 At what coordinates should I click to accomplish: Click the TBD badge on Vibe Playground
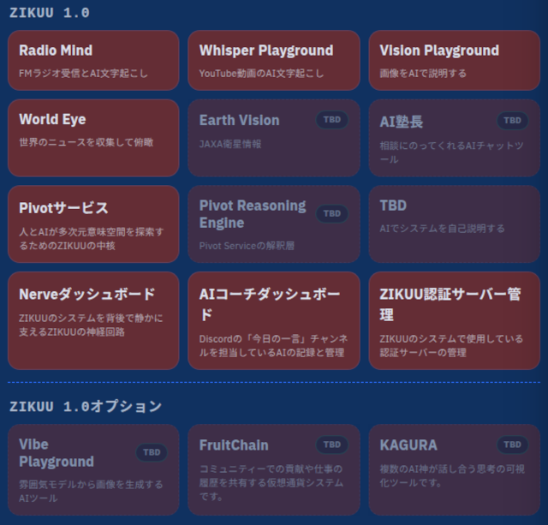pos(152,453)
